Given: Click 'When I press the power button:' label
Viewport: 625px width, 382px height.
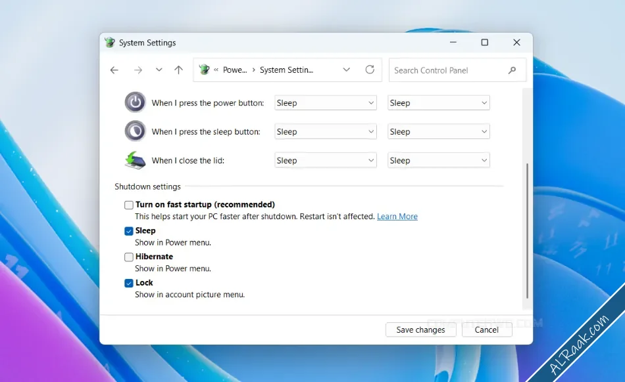Looking at the screenshot, I should 208,103.
